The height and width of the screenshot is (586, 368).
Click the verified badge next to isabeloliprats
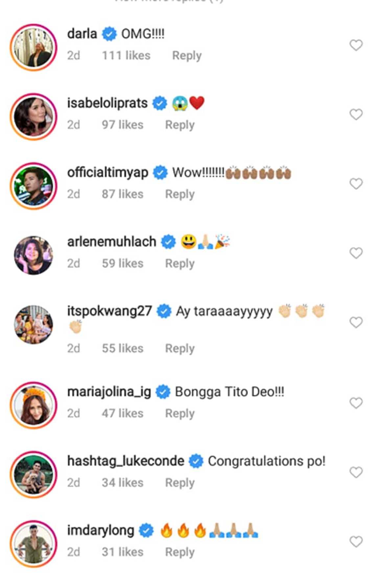(159, 103)
